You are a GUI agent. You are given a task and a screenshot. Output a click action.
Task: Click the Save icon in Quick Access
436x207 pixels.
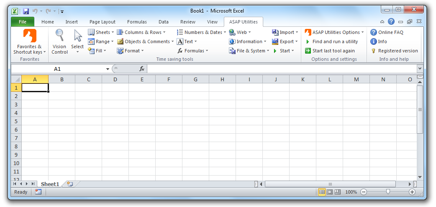[26, 11]
